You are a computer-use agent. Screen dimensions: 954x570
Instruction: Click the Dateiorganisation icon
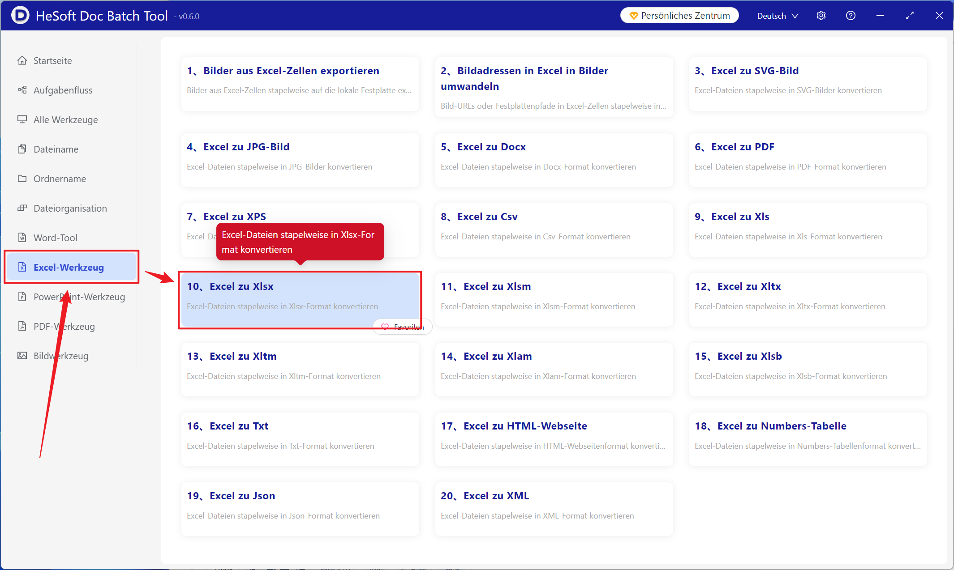point(22,208)
